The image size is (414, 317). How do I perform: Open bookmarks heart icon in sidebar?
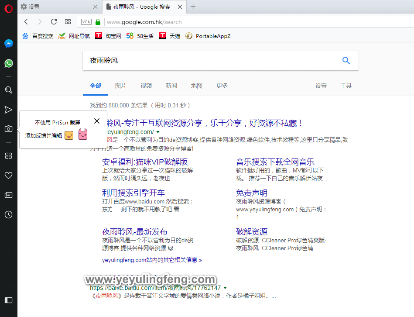[8, 175]
